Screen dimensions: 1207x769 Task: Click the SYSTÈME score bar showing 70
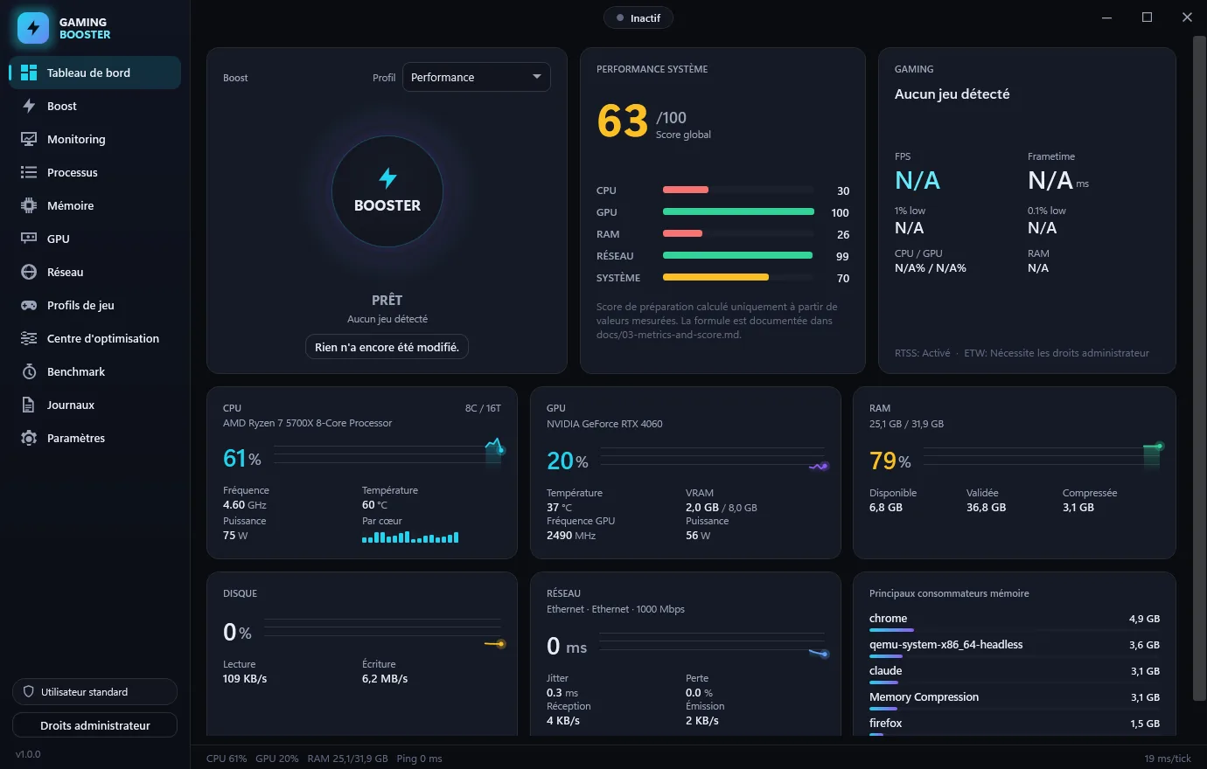point(739,277)
